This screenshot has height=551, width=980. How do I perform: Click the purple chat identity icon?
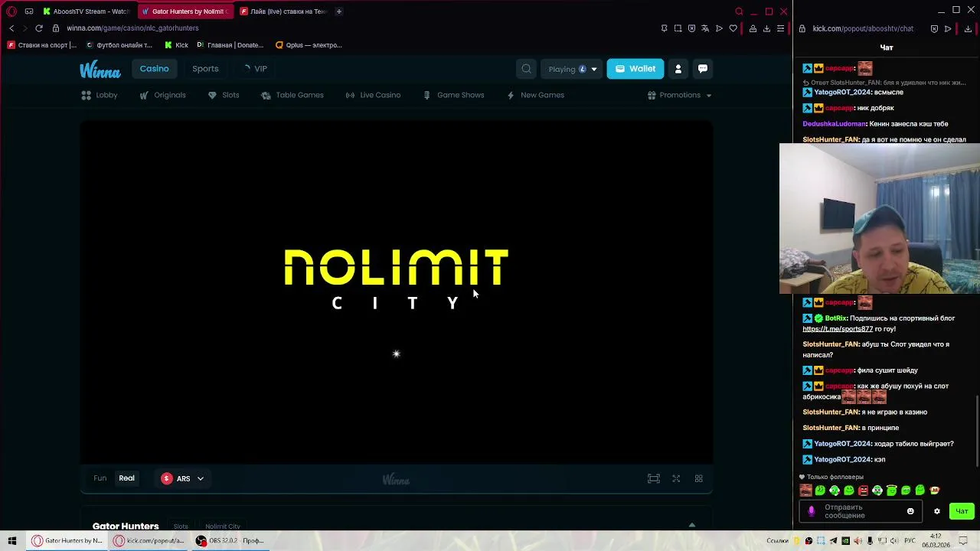[812, 511]
